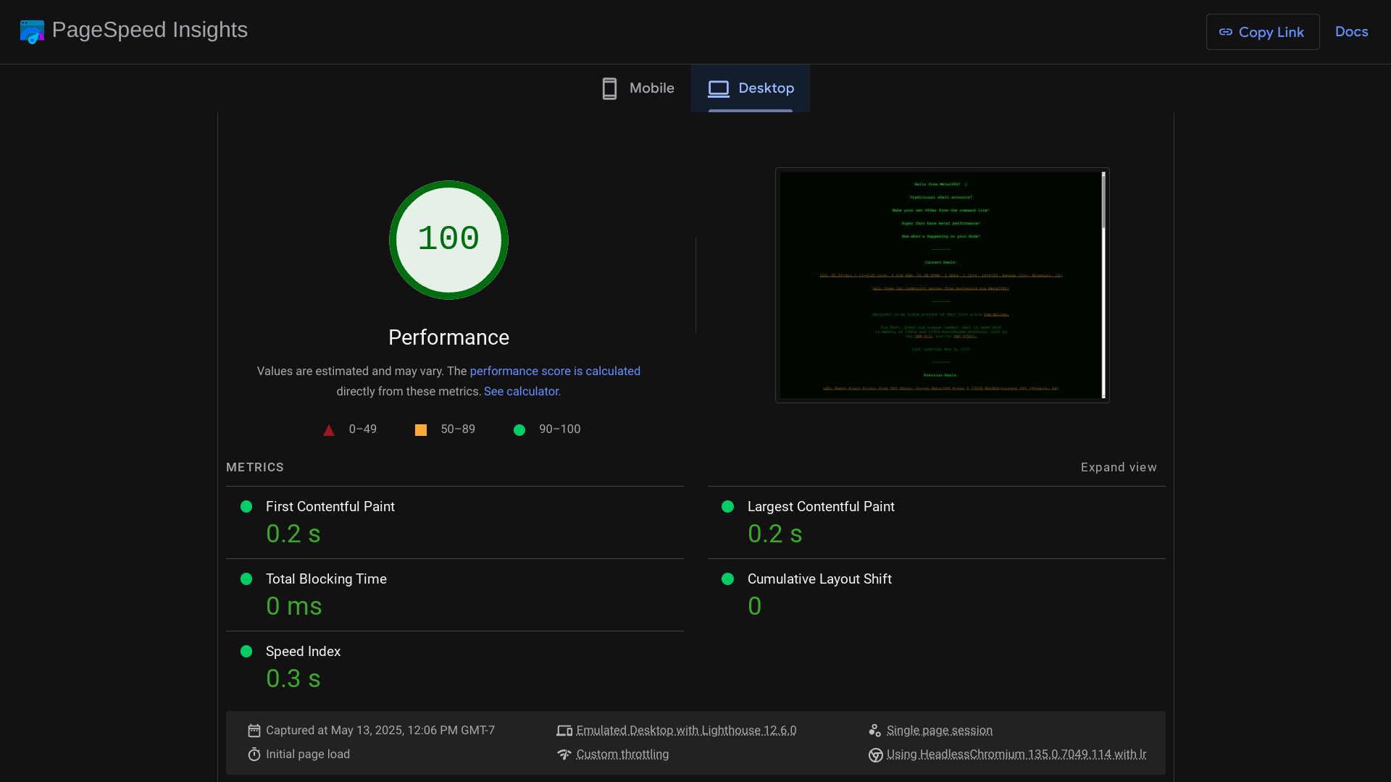Click the Largest Contentful Paint metric label
This screenshot has width=1391, height=782.
point(821,507)
